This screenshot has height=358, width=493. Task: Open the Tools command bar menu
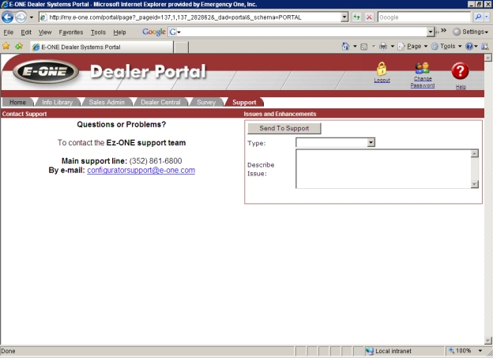click(x=446, y=47)
